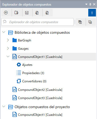Collapse Objetos compuestos del proyecto node

click(4, 107)
